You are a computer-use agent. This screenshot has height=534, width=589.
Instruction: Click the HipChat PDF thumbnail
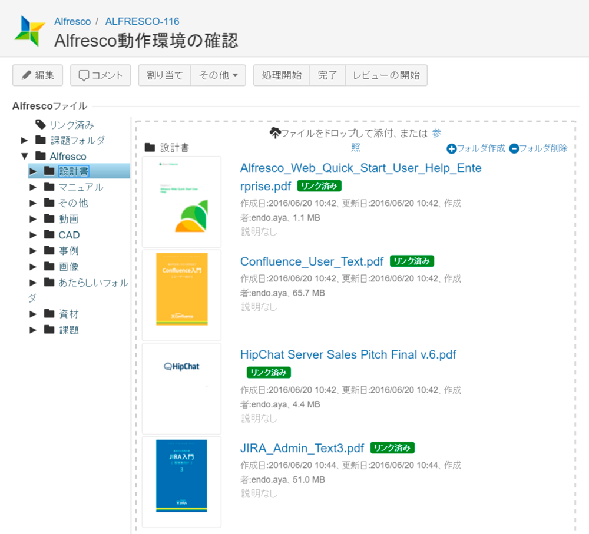182,389
